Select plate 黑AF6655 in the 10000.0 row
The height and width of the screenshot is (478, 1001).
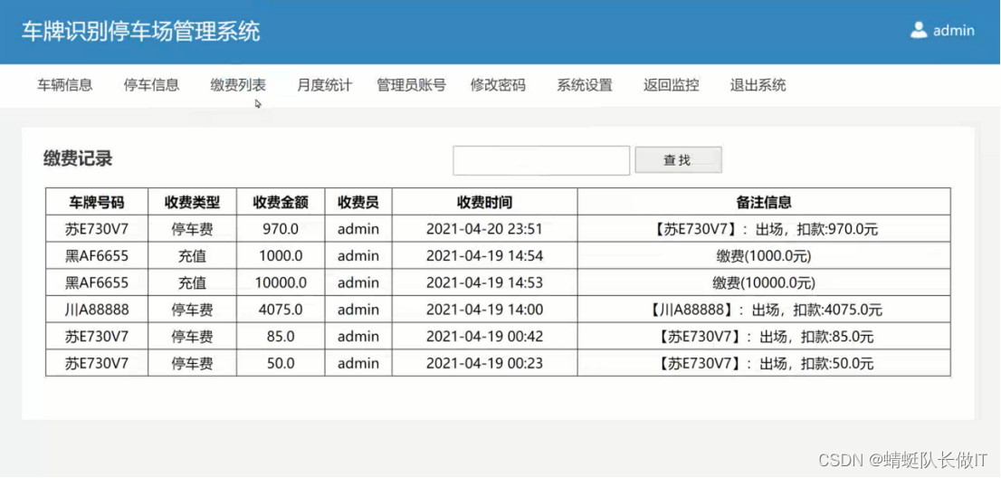(x=97, y=282)
